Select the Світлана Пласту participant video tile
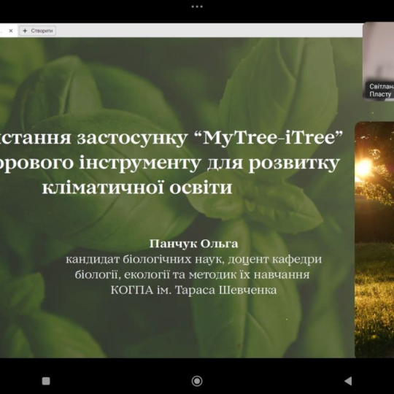This screenshot has width=394, height=394. [x=379, y=61]
